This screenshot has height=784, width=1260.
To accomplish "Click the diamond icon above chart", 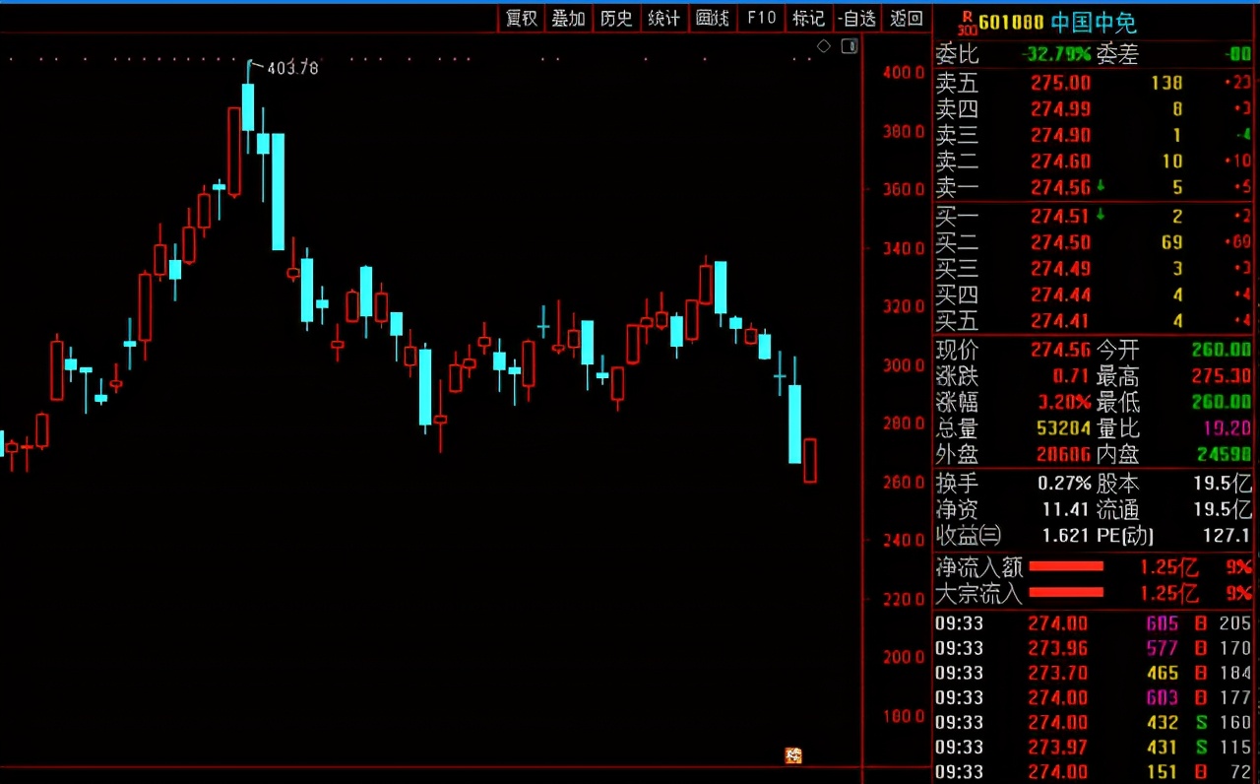I will pyautogui.click(x=824, y=46).
